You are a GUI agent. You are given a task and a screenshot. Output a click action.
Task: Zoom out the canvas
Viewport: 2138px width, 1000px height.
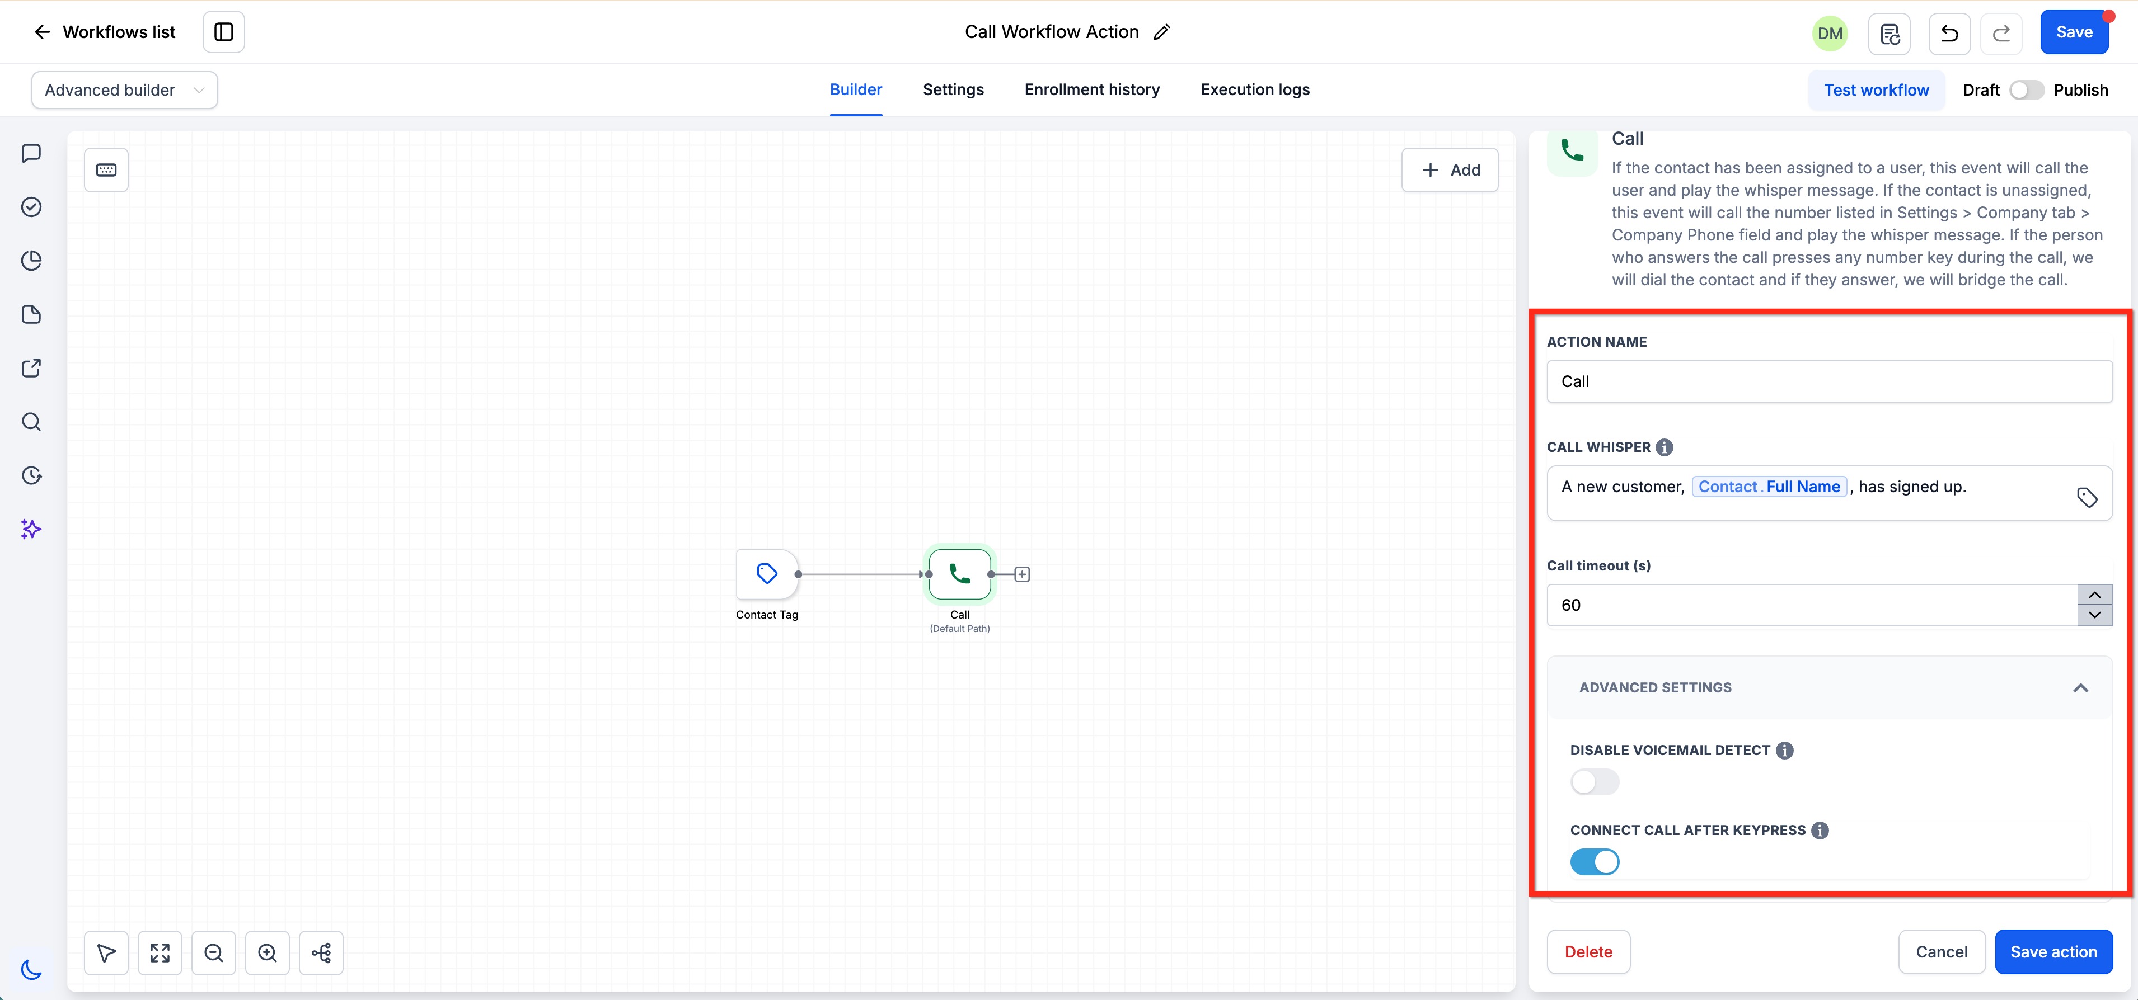(213, 952)
